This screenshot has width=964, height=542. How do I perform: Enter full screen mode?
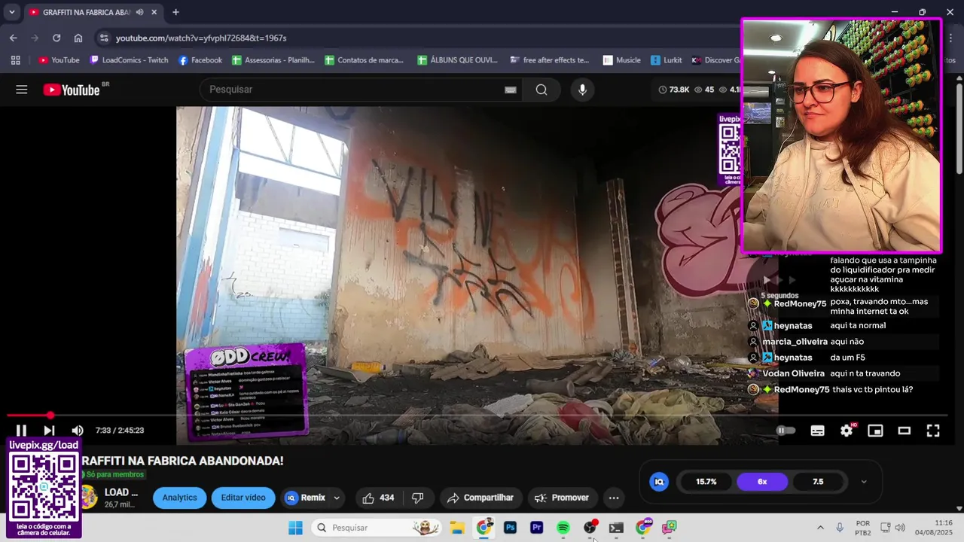[933, 431]
